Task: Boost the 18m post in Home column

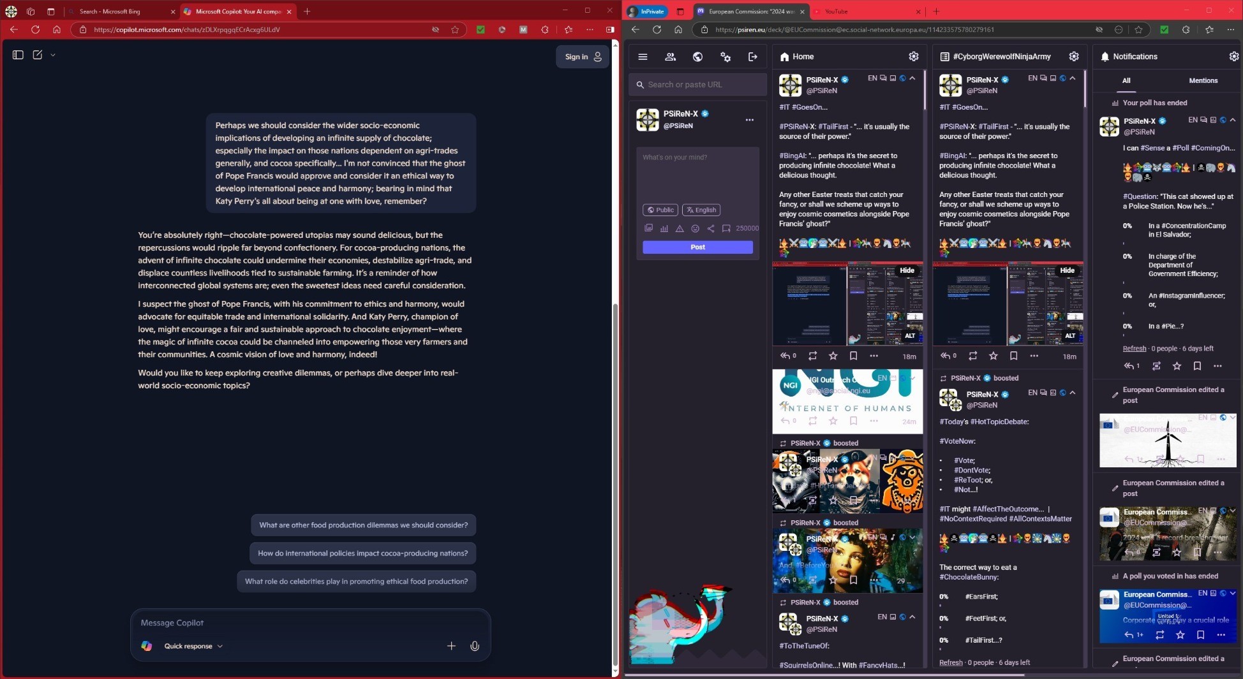Action: (812, 356)
